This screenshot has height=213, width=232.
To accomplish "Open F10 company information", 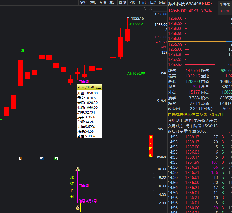I will (x=132, y=3).
